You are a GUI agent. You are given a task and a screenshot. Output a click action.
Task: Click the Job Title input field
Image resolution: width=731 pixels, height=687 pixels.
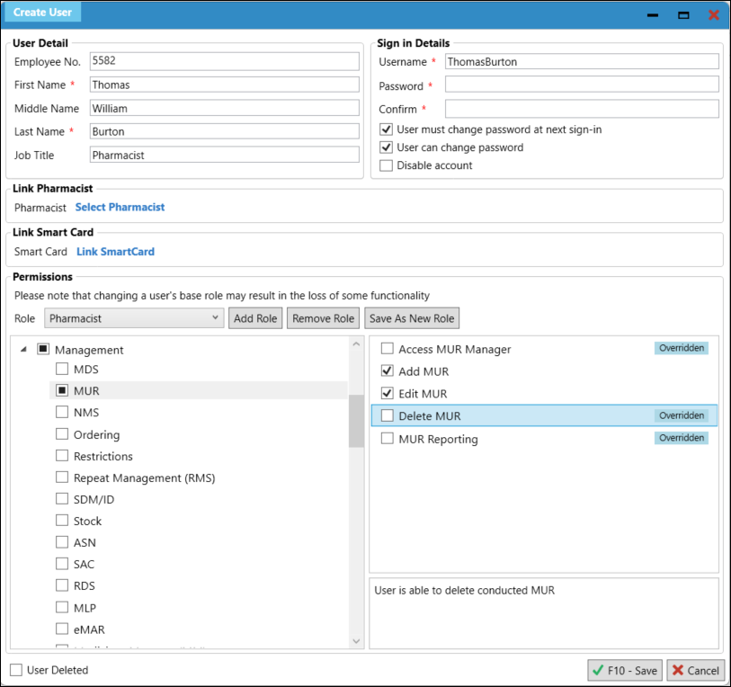pyautogui.click(x=224, y=155)
